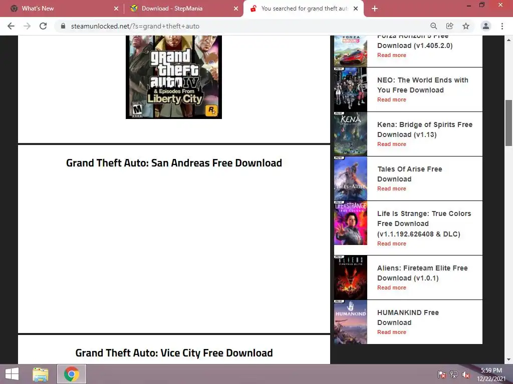The width and height of the screenshot is (513, 384).
Task: View site info via lock icon
Action: 63,26
